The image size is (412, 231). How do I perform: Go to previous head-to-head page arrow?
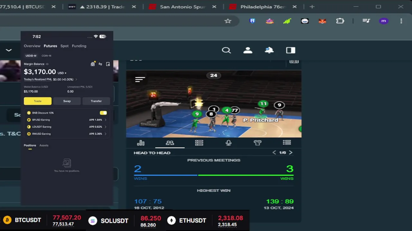click(274, 153)
